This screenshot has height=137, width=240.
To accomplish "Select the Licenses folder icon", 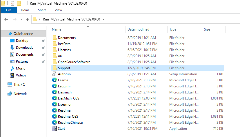I will 54,50.
